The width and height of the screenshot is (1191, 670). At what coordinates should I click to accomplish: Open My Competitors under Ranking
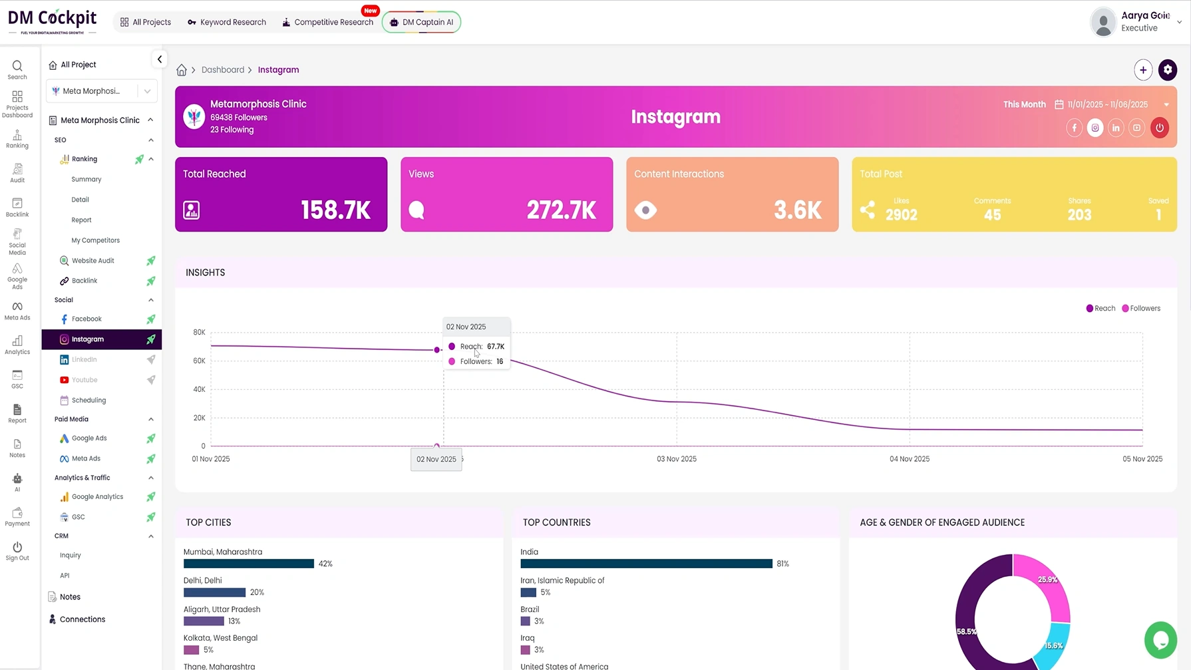(x=95, y=240)
